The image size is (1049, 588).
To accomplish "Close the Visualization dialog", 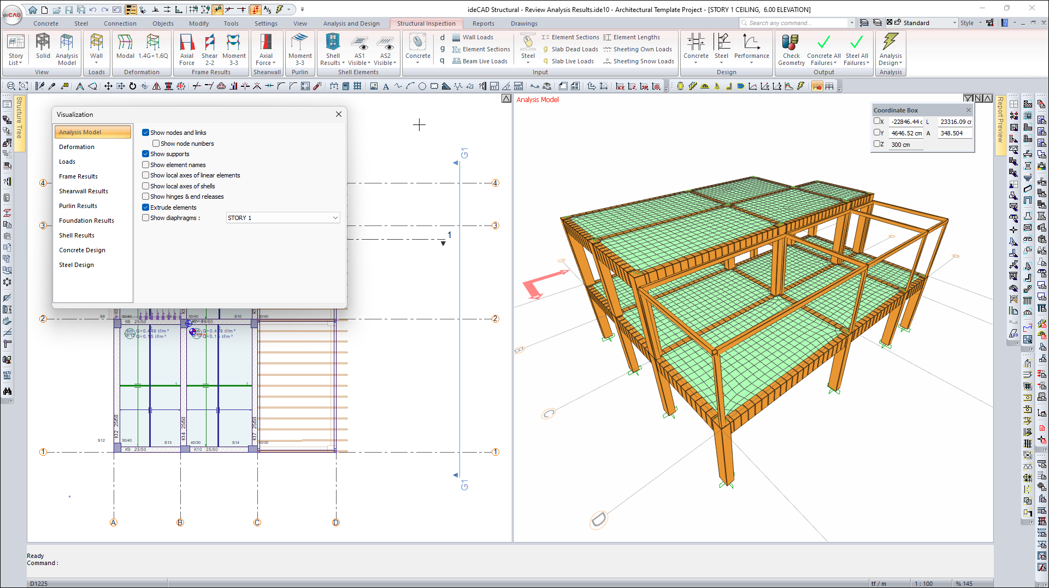I will [339, 114].
